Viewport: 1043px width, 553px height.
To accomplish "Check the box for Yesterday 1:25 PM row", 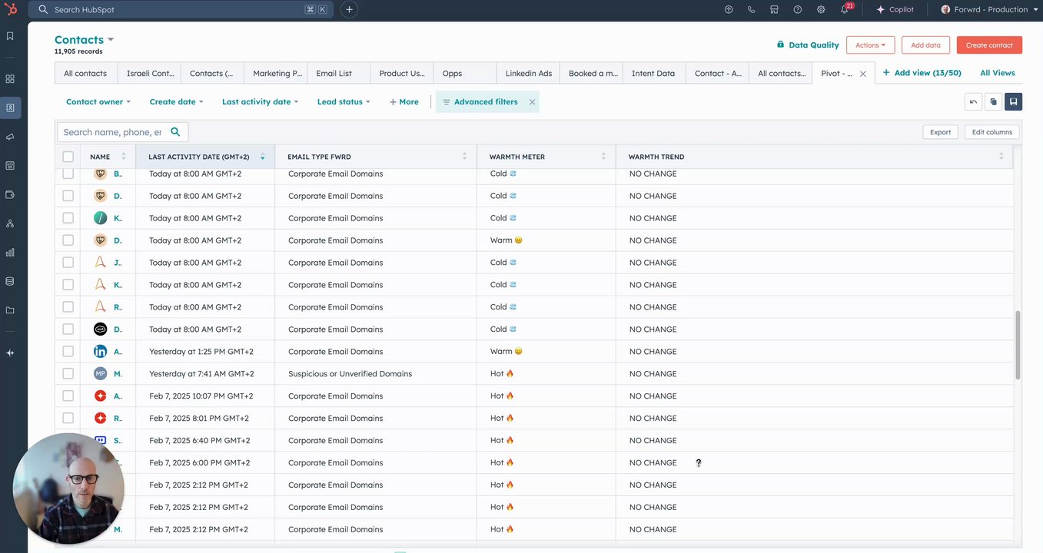I will tap(68, 351).
